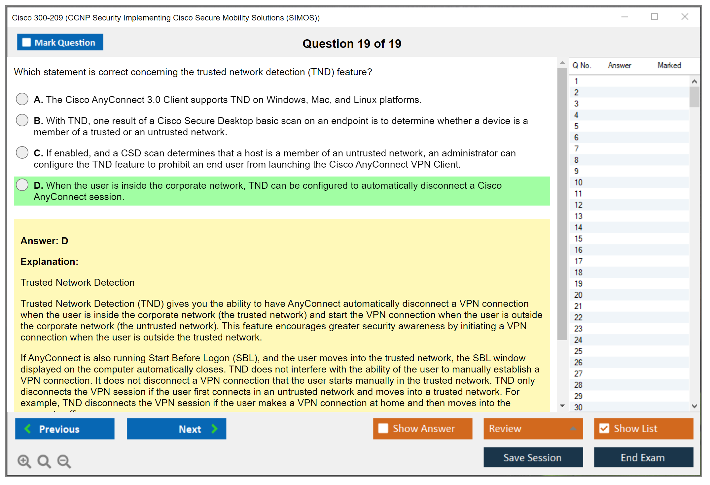Click the Marked column header

[x=669, y=65]
